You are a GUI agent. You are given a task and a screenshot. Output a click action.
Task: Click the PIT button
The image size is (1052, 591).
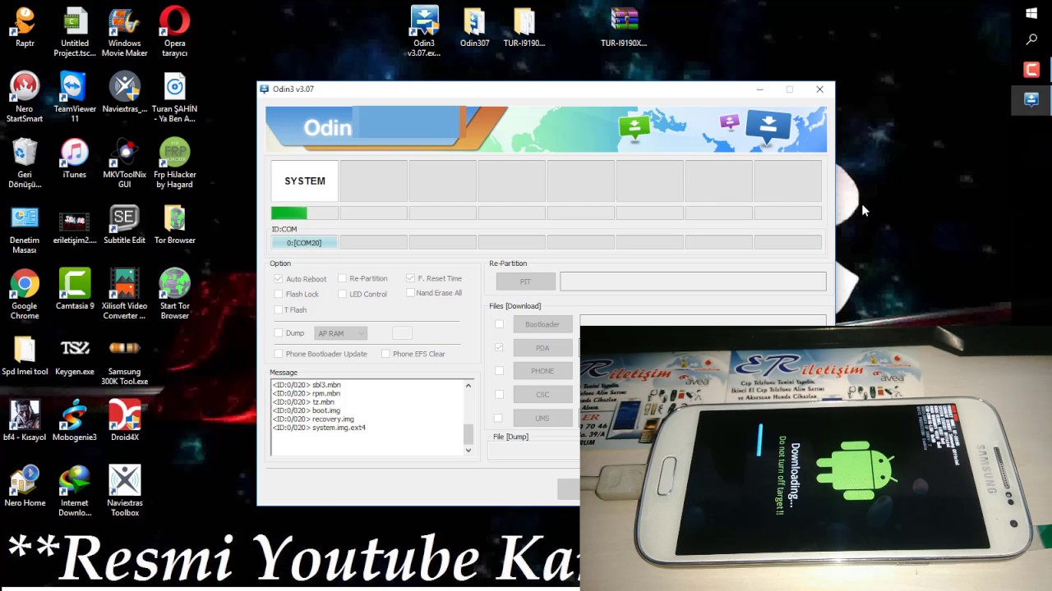coord(525,282)
